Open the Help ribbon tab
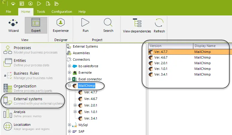Image resolution: width=232 pixels, height=135 pixels. point(82,12)
